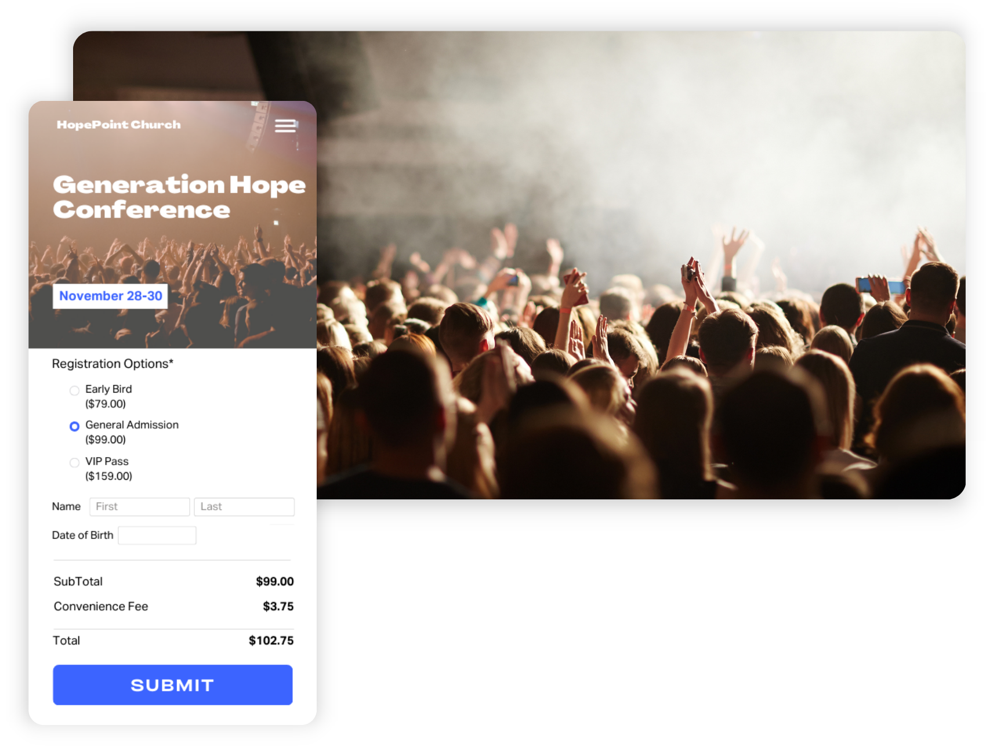Click the Date of Birth field
986x754 pixels.
coord(157,535)
